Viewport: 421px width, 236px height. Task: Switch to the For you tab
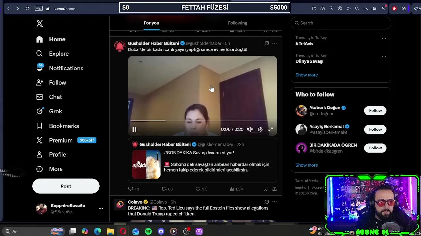click(x=151, y=23)
